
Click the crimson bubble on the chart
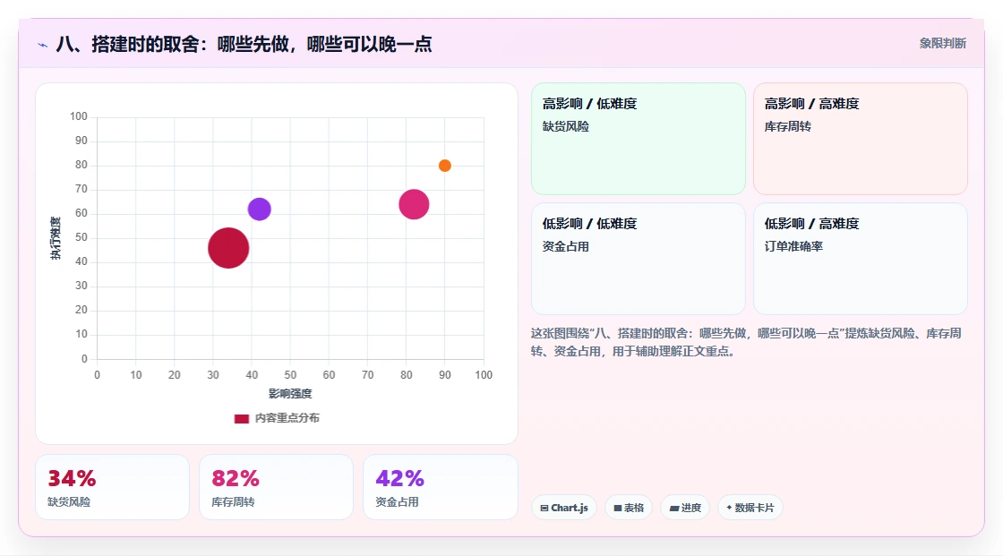point(228,248)
